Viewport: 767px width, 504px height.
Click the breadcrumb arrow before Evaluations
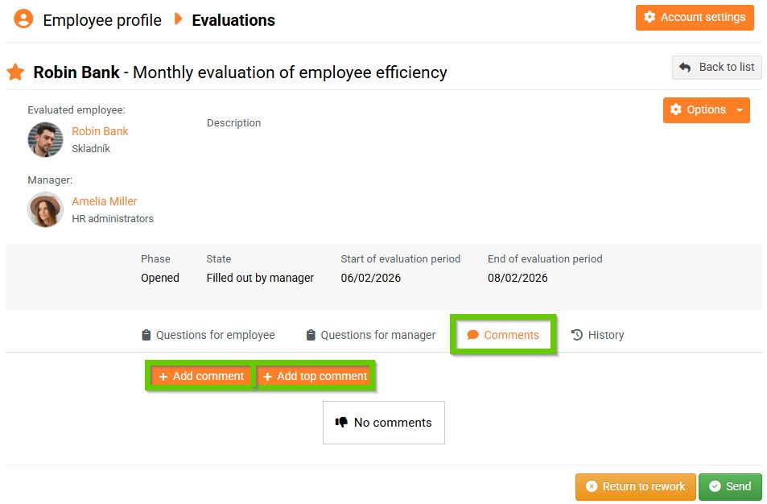pos(179,19)
